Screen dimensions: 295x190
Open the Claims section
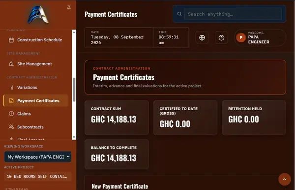click(36, 114)
